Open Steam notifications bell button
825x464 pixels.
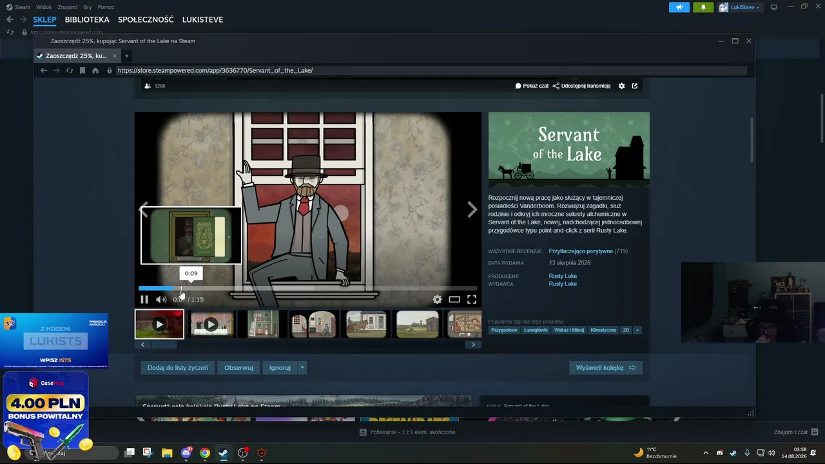point(703,7)
